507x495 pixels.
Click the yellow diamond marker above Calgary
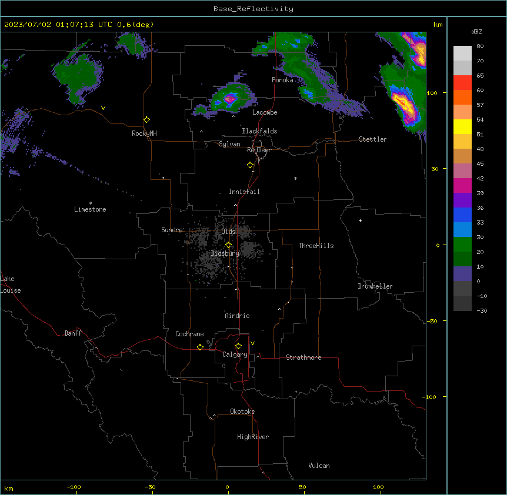[x=238, y=346]
